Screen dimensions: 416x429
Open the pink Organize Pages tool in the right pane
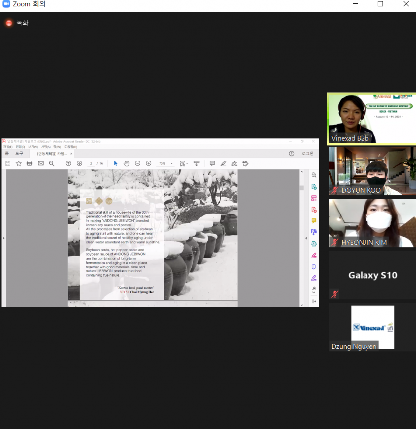(314, 198)
